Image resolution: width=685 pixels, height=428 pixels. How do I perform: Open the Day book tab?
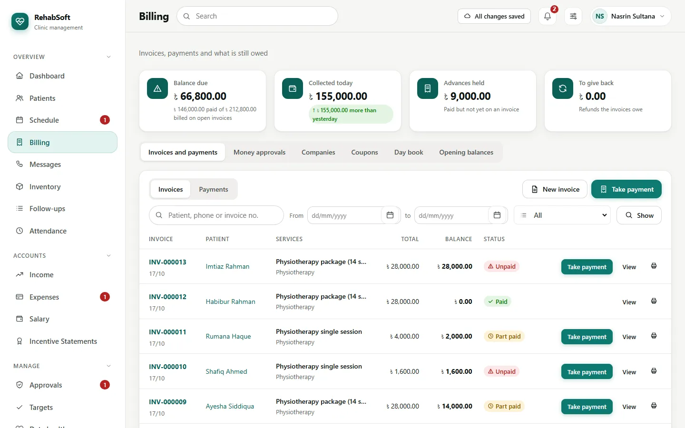pyautogui.click(x=409, y=152)
